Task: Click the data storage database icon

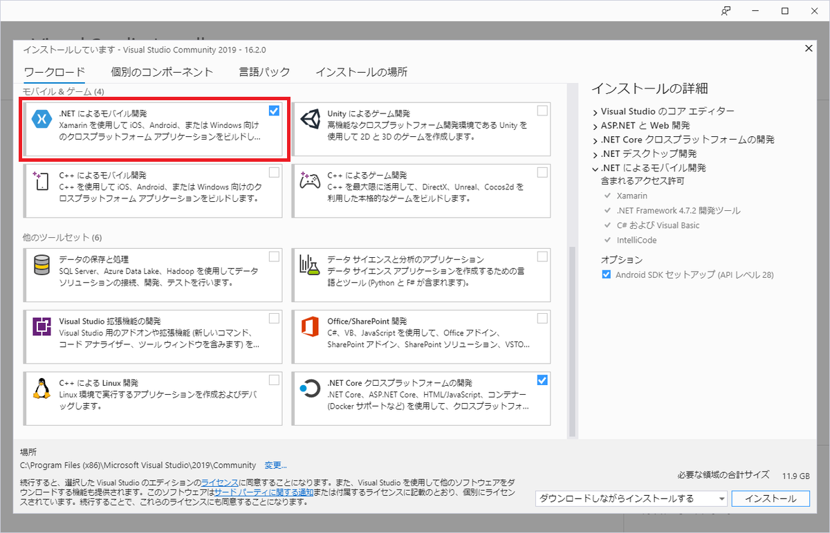Action: (x=41, y=265)
